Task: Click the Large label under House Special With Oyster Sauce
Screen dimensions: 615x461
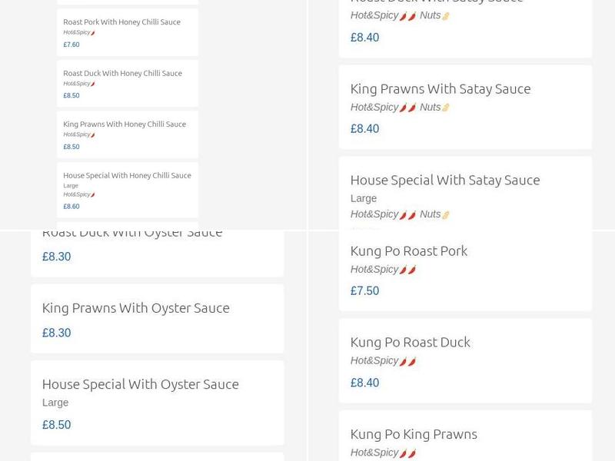Action: click(x=54, y=402)
